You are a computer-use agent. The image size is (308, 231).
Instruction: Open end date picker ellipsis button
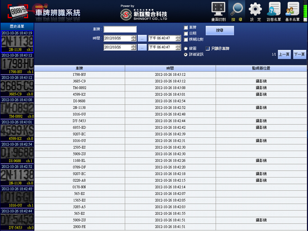click(142, 47)
